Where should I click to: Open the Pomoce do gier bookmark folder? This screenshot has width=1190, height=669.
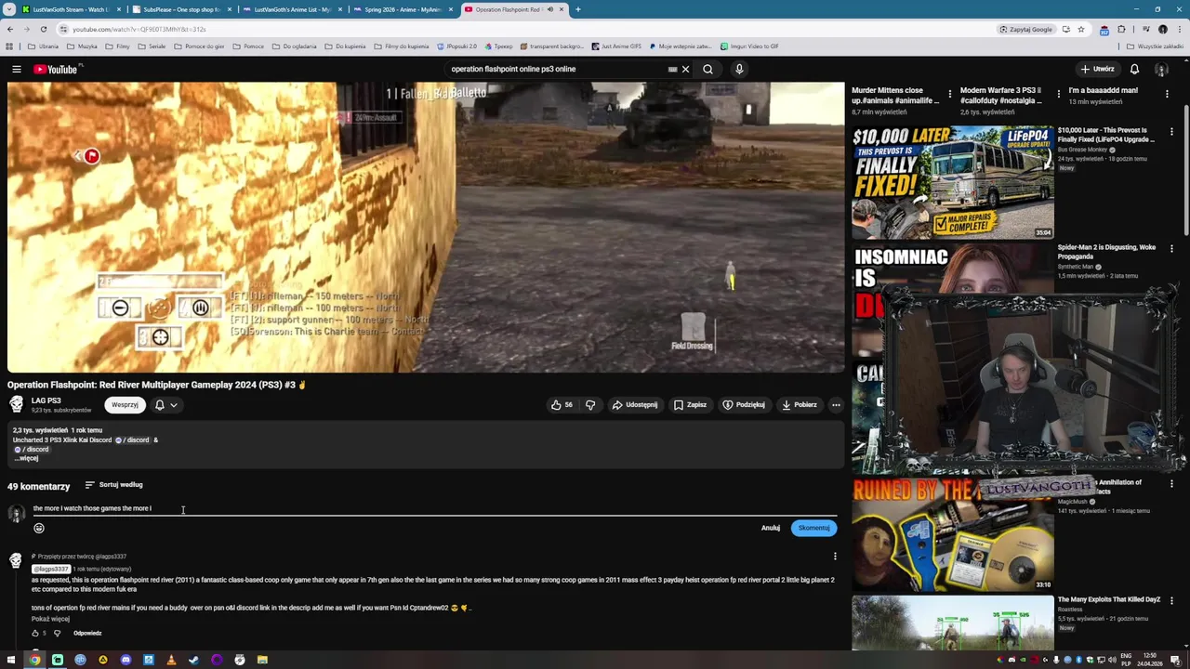[x=200, y=46]
